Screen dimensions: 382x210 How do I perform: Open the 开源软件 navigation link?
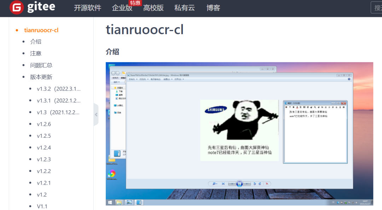87,8
